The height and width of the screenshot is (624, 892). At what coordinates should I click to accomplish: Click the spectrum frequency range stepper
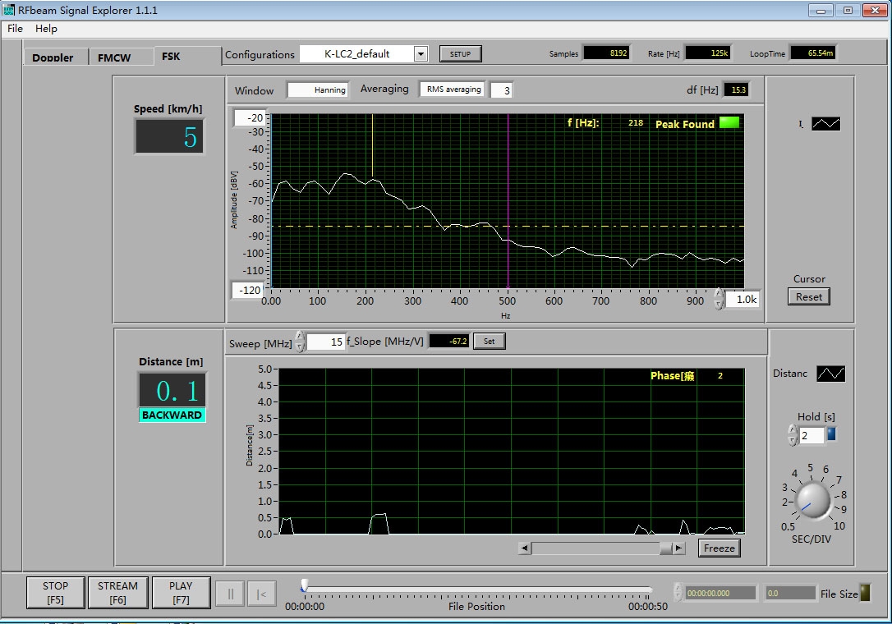click(x=719, y=299)
